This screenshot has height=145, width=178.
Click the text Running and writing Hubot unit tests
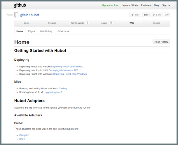pyautogui.click(x=39, y=88)
